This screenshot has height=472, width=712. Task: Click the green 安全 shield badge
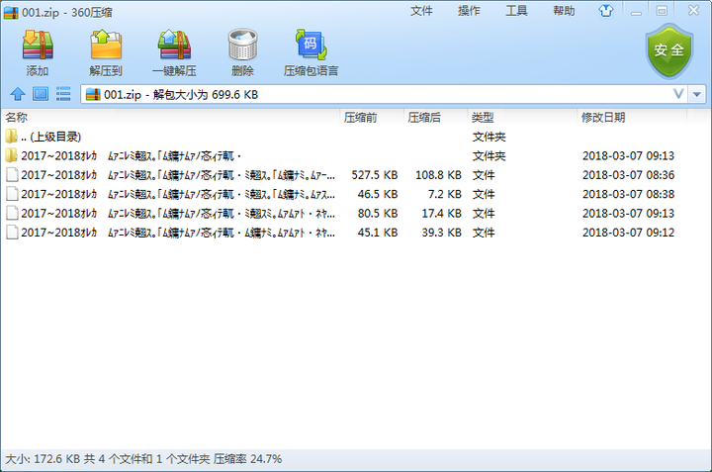pyautogui.click(x=669, y=51)
